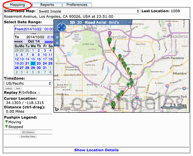This screenshot has height=156, width=193.
Task: Go to next month in calendar
Action: (49, 42)
